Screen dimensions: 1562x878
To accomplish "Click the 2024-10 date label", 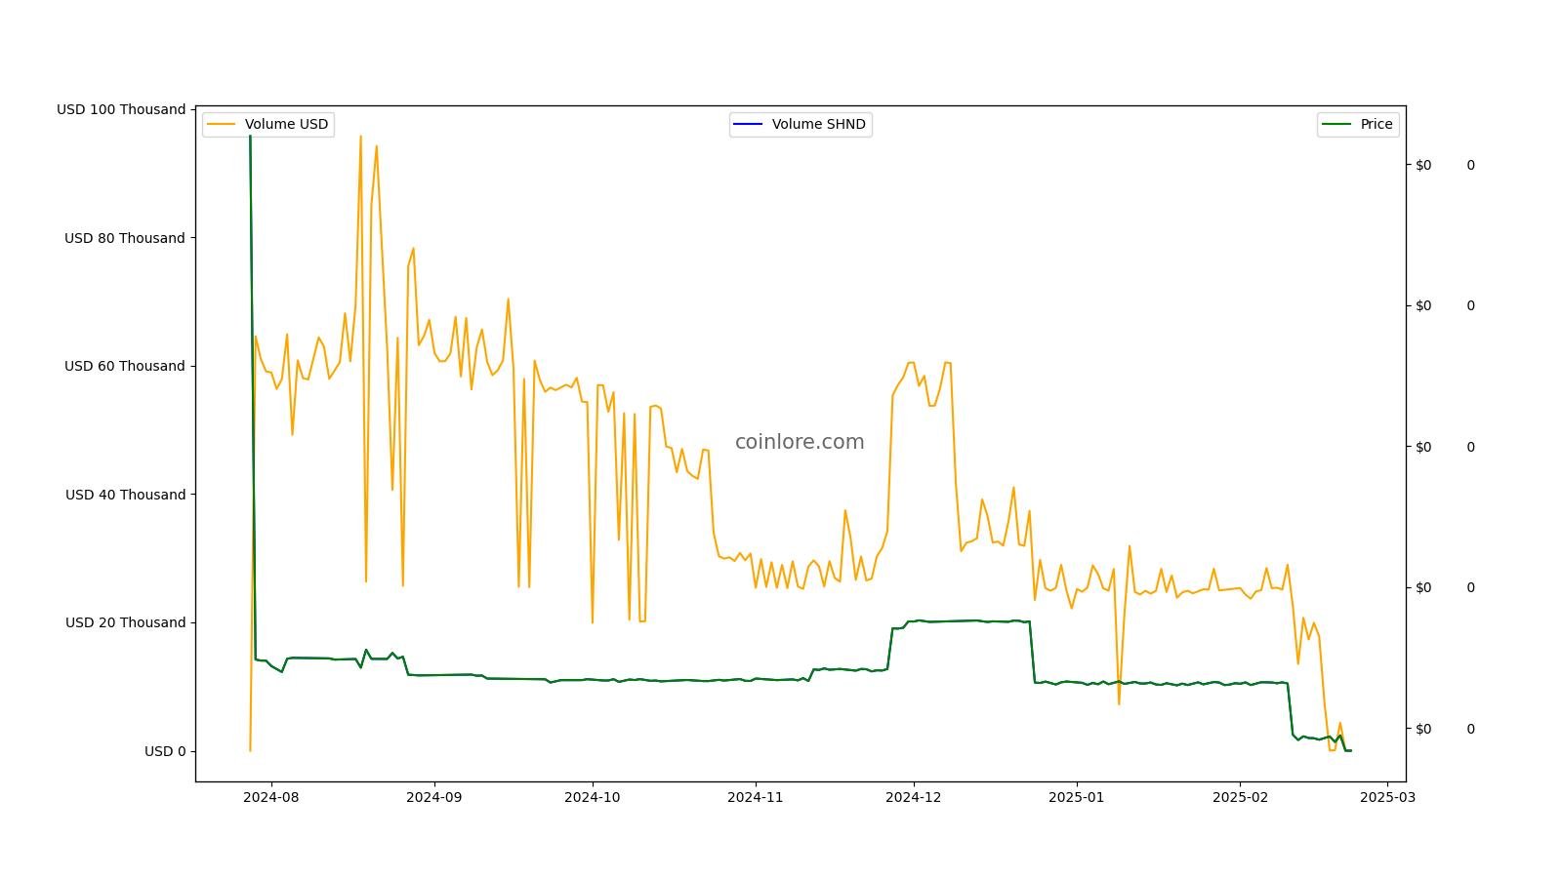I will 592,797.
